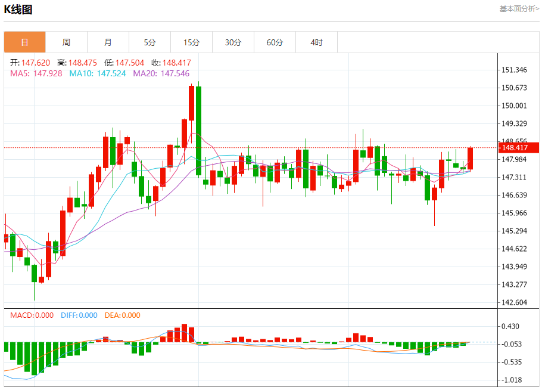Click the MA10: 147.524 indicator label
This screenshot has width=542, height=387.
coord(98,73)
